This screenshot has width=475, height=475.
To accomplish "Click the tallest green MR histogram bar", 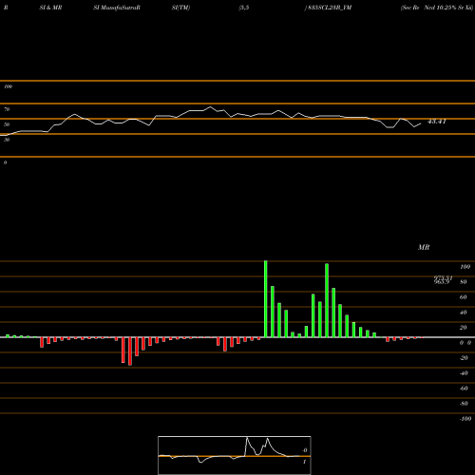I will click(x=266, y=299).
